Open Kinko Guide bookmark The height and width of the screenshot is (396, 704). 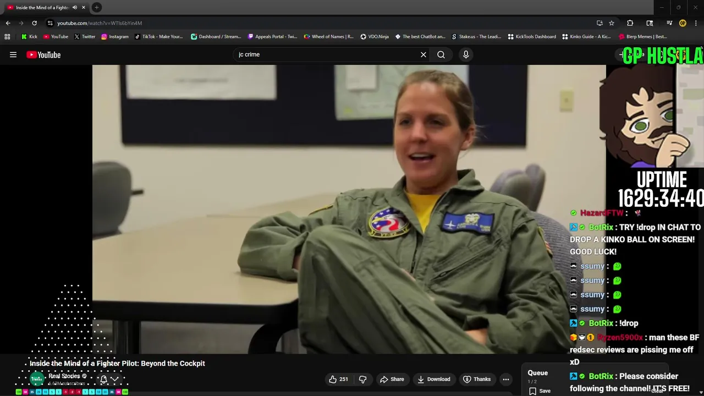(586, 37)
